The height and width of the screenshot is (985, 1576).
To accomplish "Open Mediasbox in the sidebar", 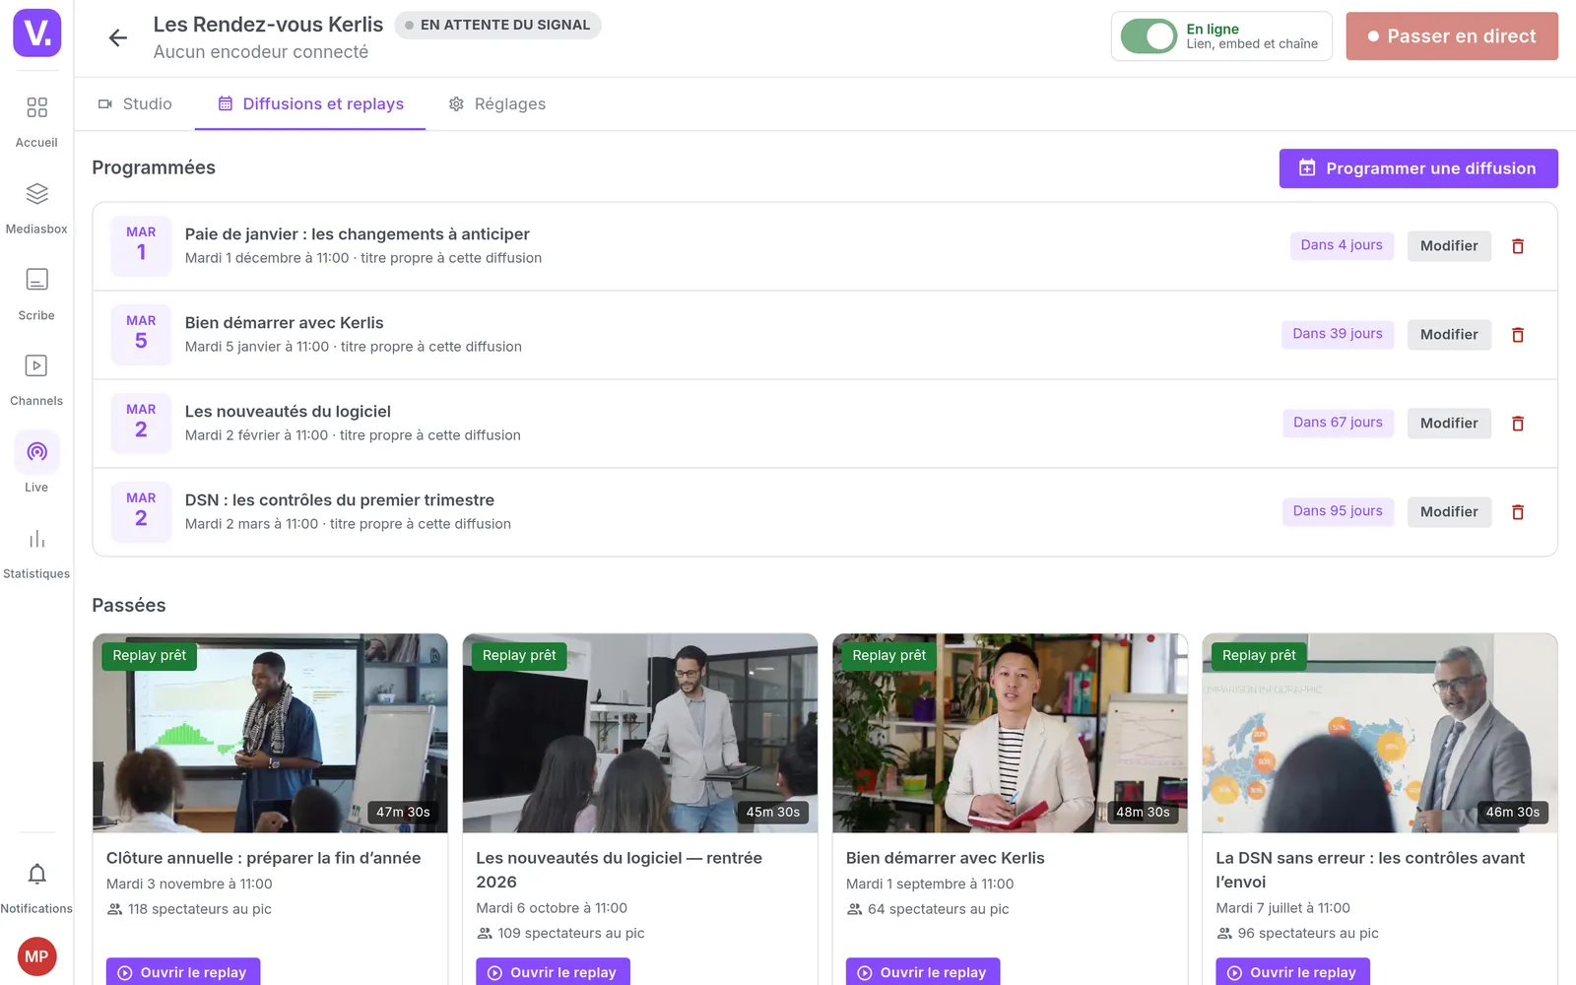I will point(36,208).
